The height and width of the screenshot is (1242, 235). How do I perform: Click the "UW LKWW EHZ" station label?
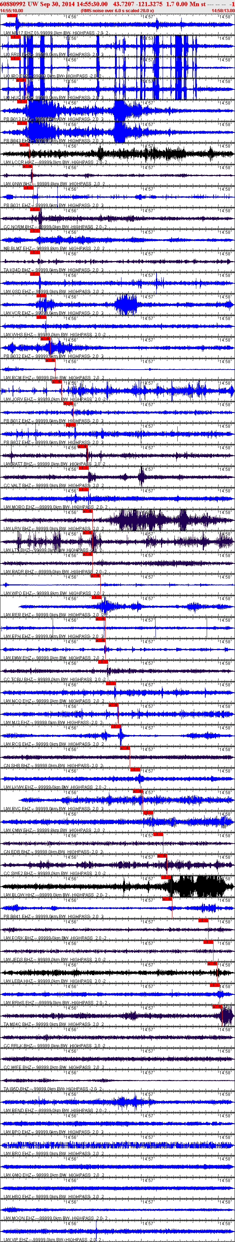[x=19, y=788]
